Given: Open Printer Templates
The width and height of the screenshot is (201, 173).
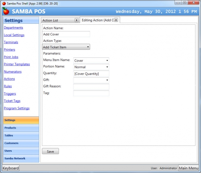Looking at the screenshot, I should tap(17, 64).
